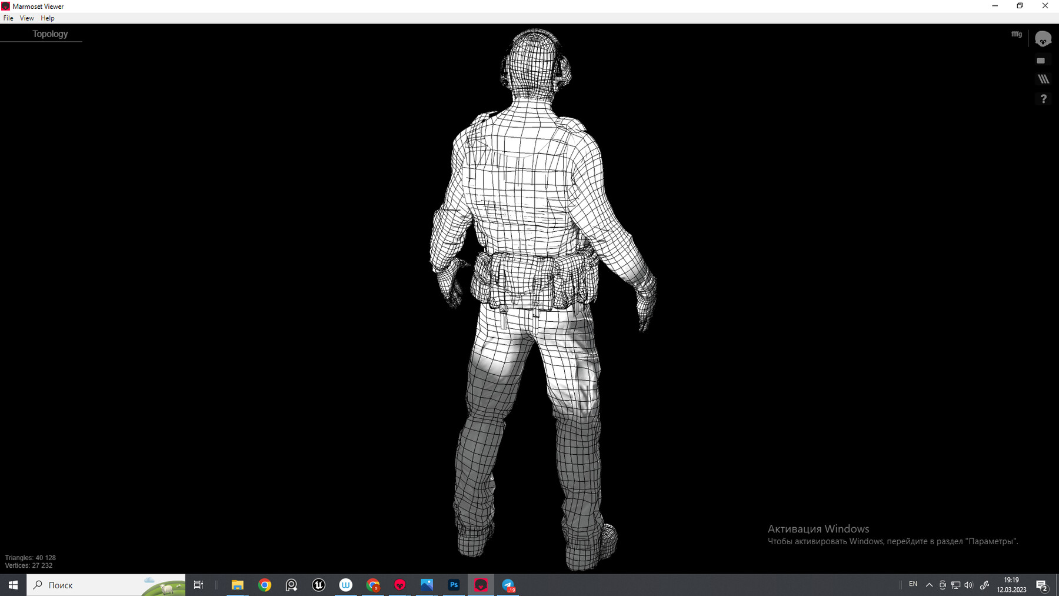Click the clock showing 19:19 in tray
The height and width of the screenshot is (596, 1059).
[1011, 585]
